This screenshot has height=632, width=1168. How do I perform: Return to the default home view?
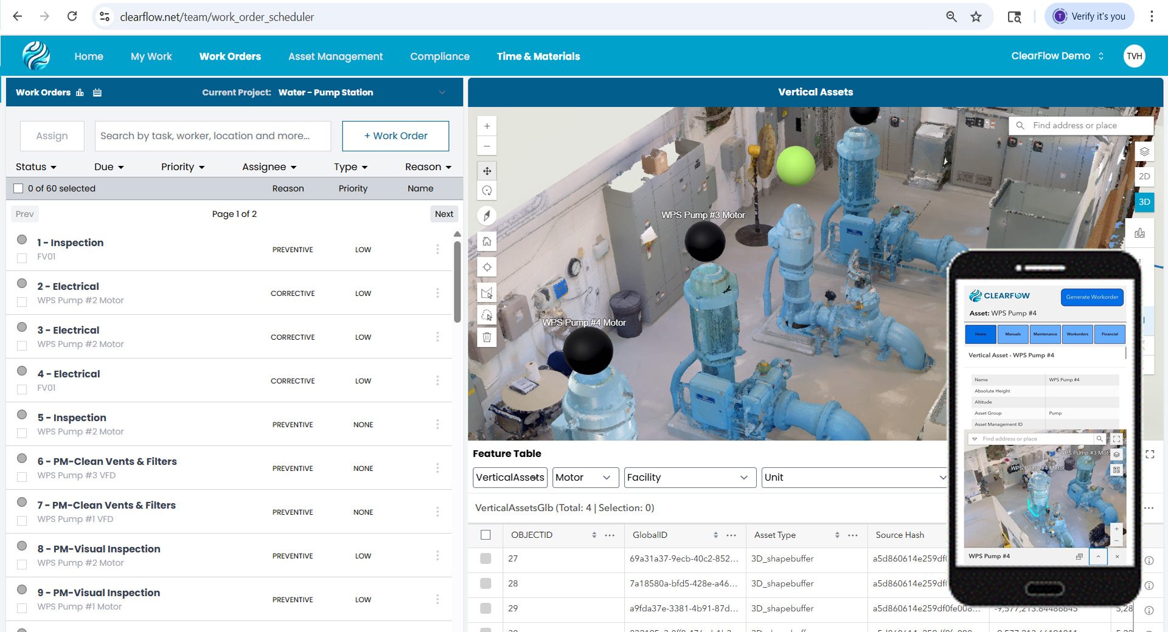tap(487, 241)
